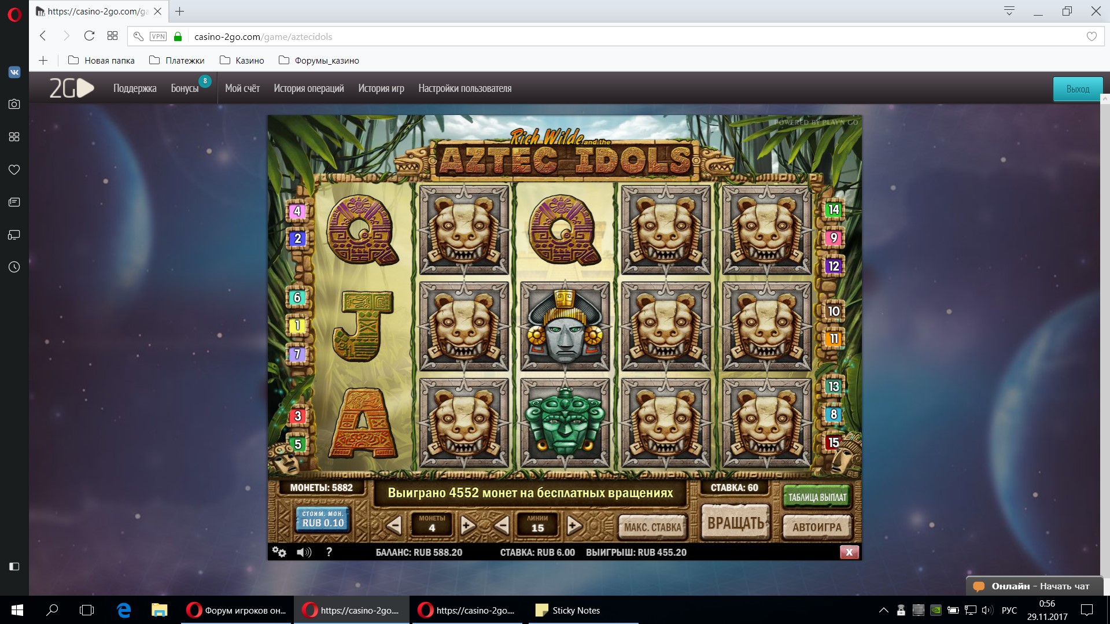View История операций
This screenshot has height=624, width=1110.
tap(309, 88)
